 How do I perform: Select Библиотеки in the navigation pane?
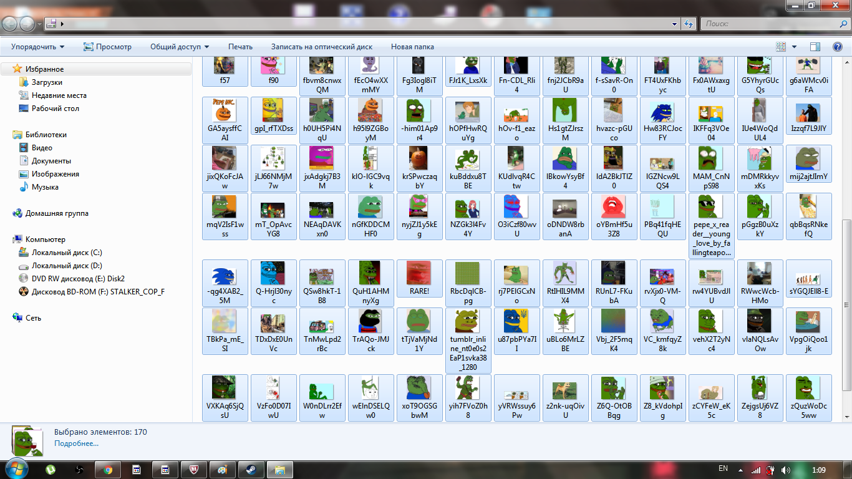point(46,135)
